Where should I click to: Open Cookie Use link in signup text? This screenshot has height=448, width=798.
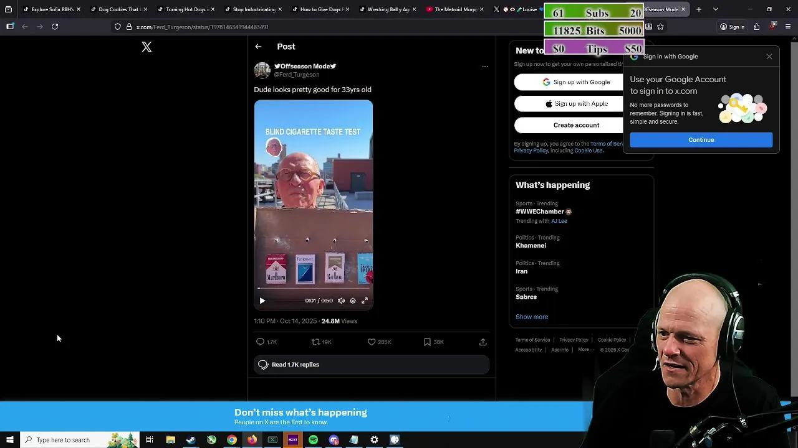click(589, 151)
